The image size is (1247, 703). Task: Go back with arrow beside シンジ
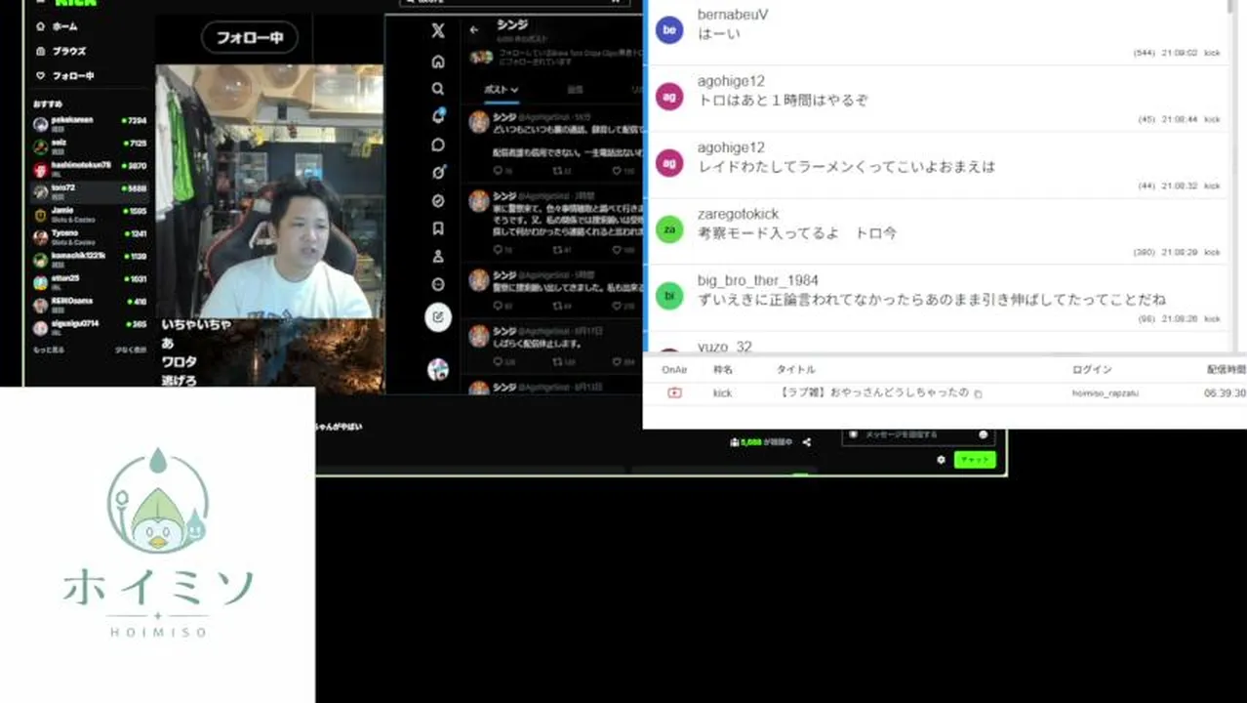click(x=474, y=29)
